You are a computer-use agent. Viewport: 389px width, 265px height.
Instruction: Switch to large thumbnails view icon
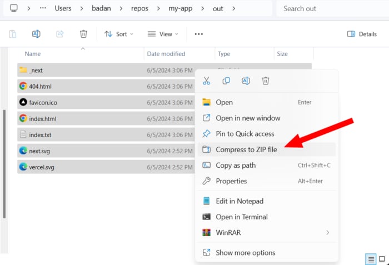(x=382, y=259)
